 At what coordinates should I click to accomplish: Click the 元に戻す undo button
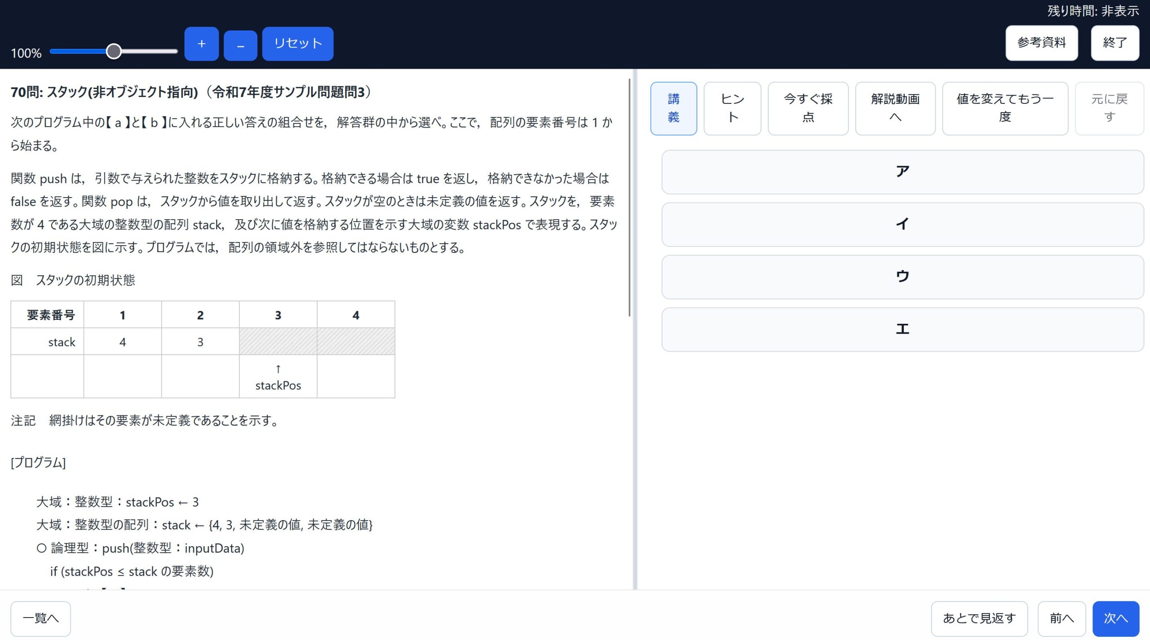[x=1109, y=108]
